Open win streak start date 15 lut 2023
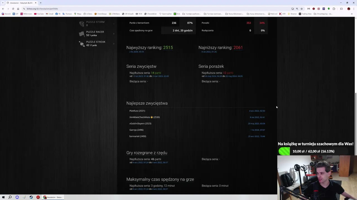 pyautogui.click(x=141, y=76)
